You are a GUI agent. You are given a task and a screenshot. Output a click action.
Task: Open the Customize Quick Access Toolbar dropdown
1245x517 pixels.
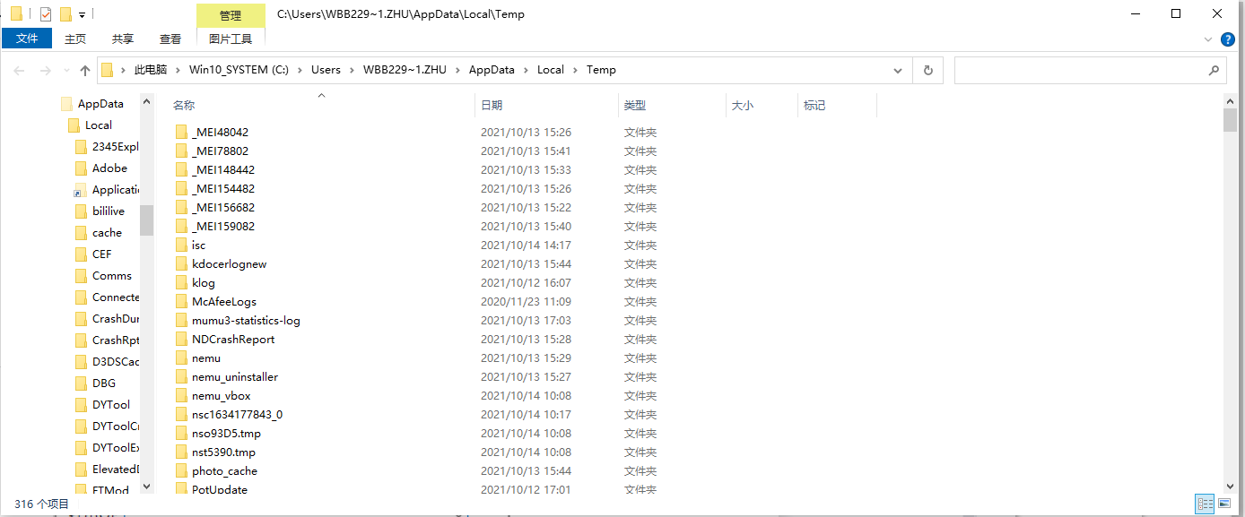[x=82, y=14]
